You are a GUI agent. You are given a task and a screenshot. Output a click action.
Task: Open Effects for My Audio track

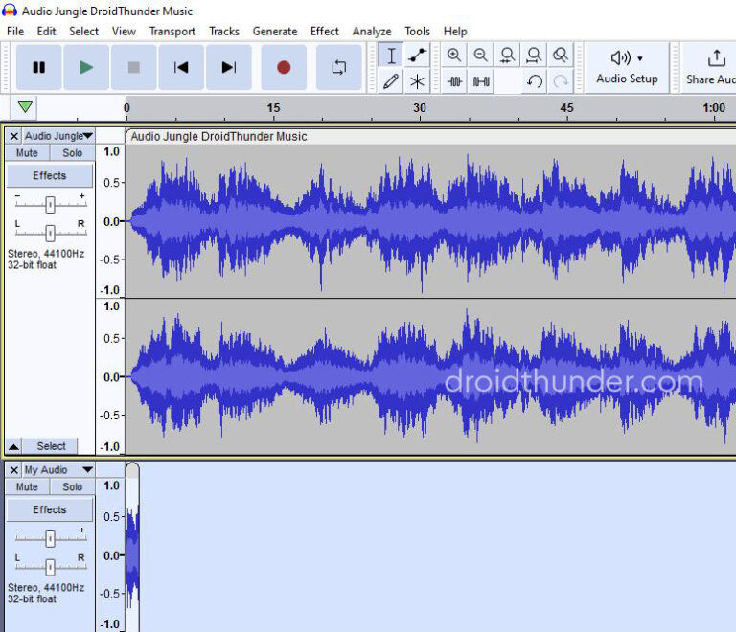click(50, 509)
